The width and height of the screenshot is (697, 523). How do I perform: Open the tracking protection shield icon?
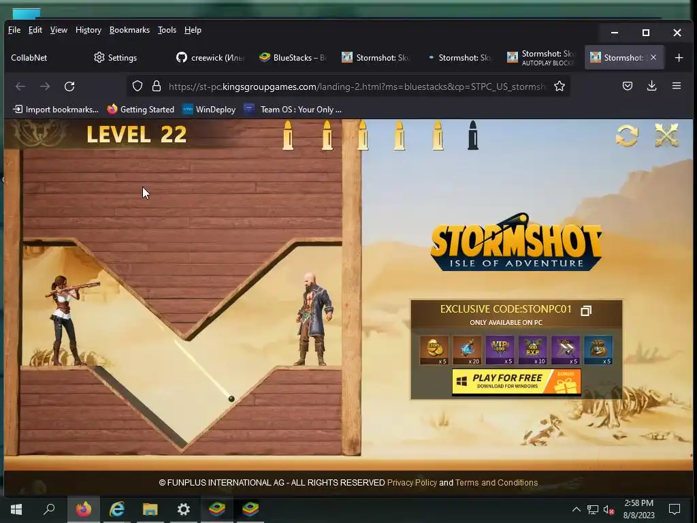[137, 86]
